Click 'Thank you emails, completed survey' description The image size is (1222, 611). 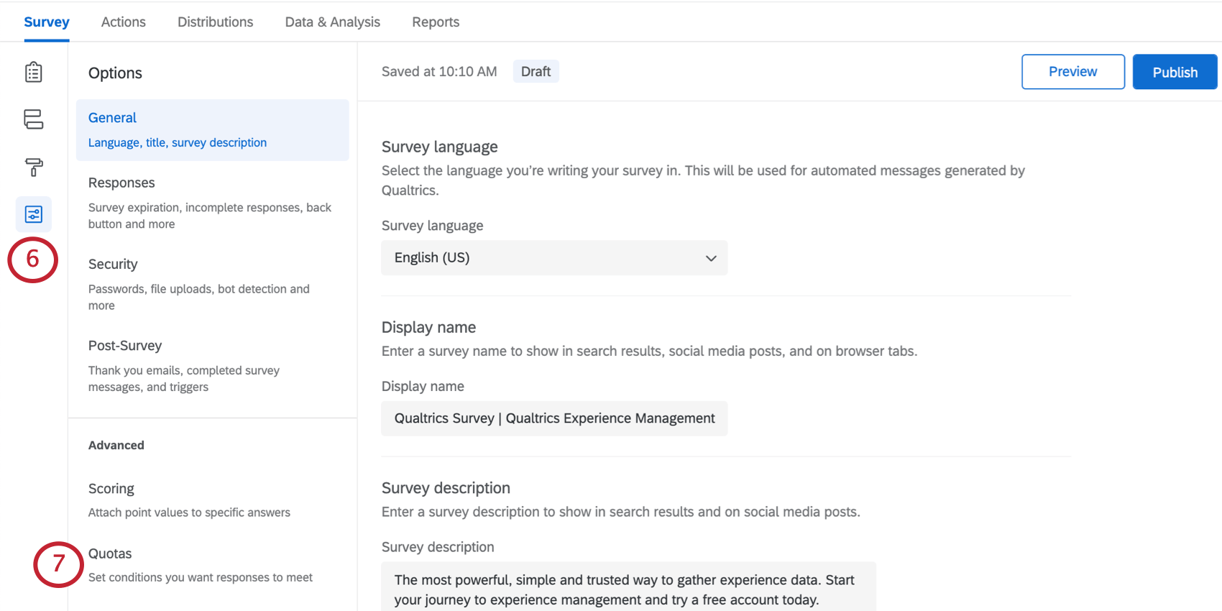click(184, 378)
